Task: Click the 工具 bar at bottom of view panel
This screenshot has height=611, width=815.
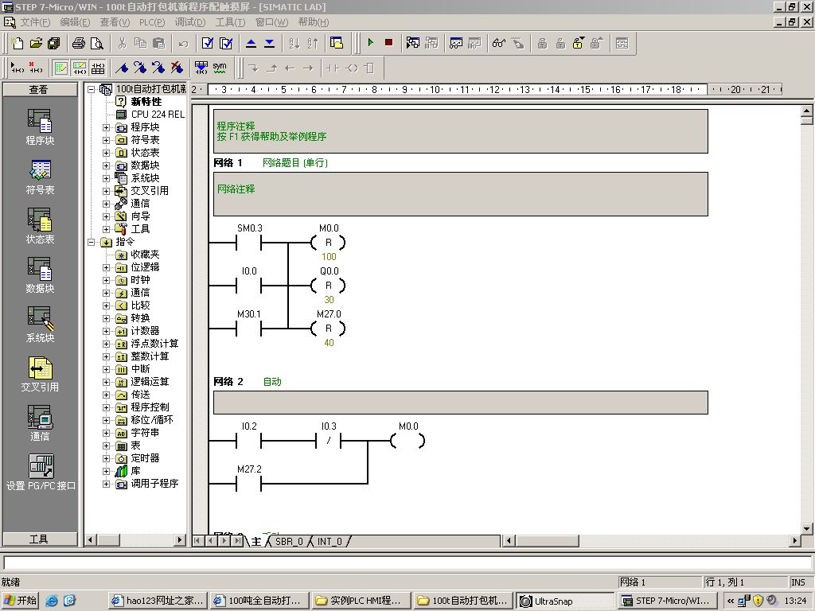Action: 39,539
